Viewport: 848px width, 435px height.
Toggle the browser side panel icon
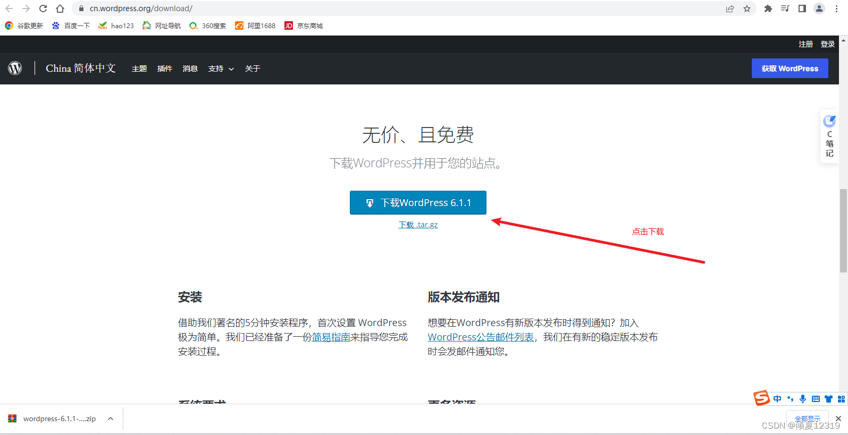802,8
